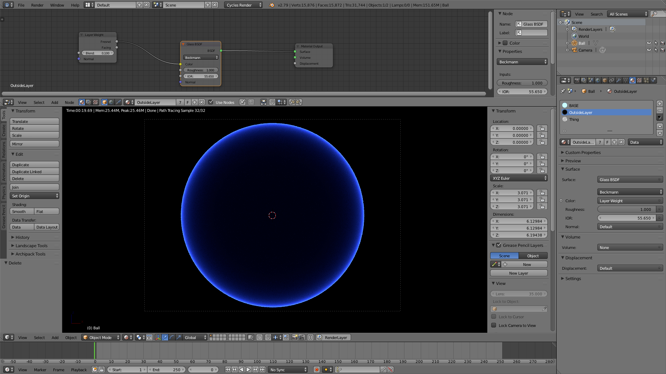
Task: Open the Cycles Render engine dropdown
Action: tap(244, 5)
